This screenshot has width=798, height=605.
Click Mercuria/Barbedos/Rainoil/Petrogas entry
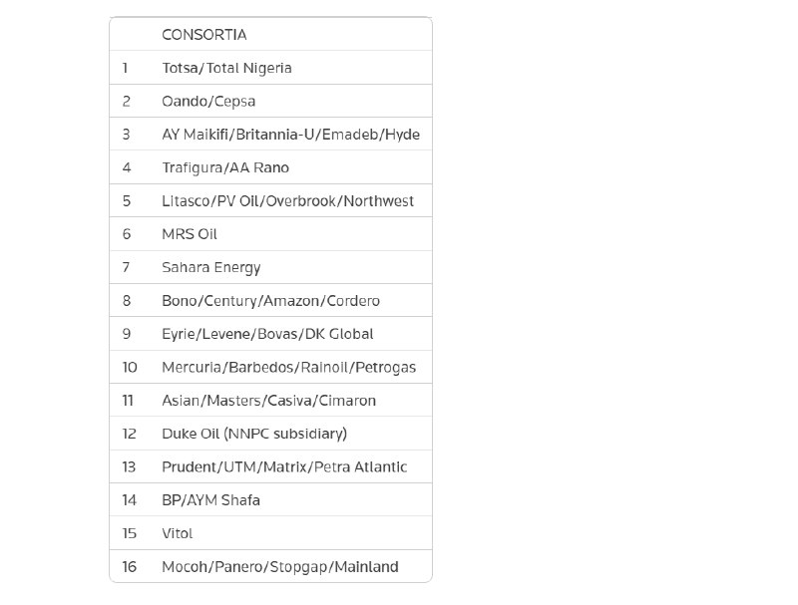click(288, 367)
